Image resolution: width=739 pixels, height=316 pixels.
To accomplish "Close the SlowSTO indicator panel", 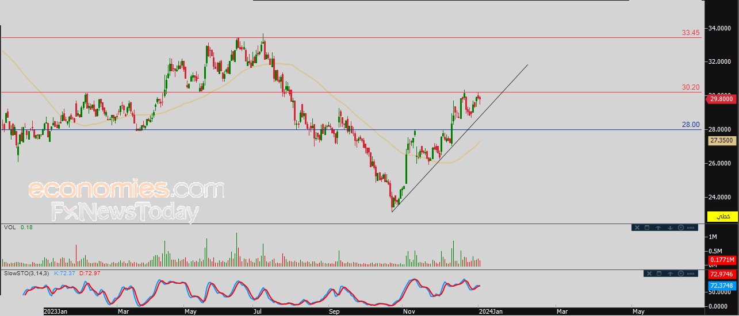I will coord(649,273).
